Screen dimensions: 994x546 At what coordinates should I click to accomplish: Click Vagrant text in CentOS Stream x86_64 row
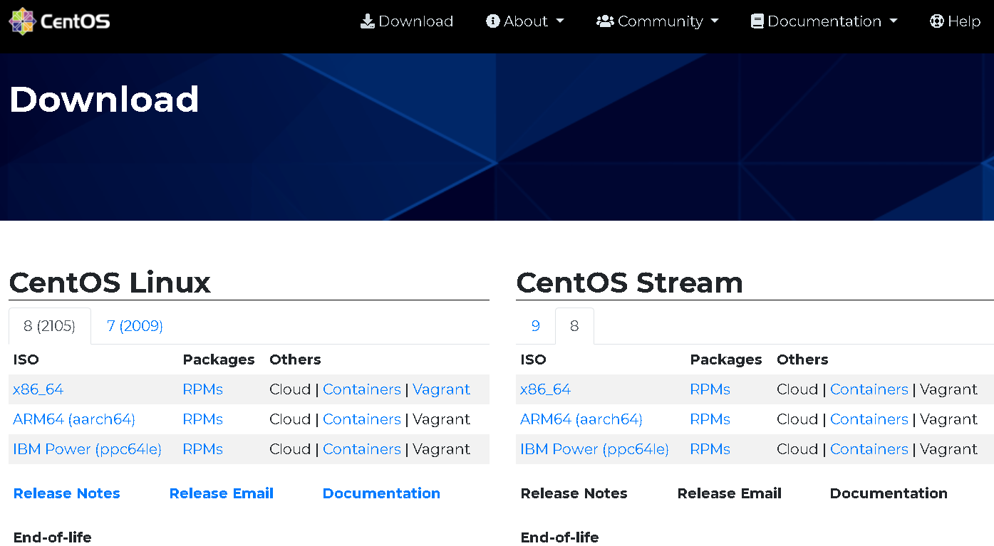[948, 389]
